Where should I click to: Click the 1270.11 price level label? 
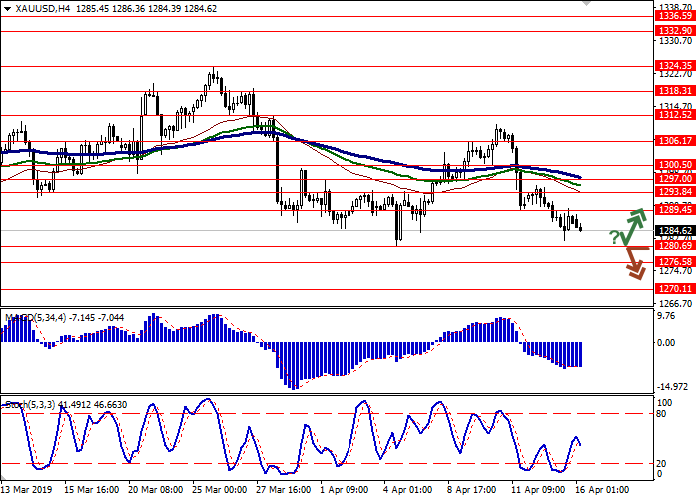674,288
